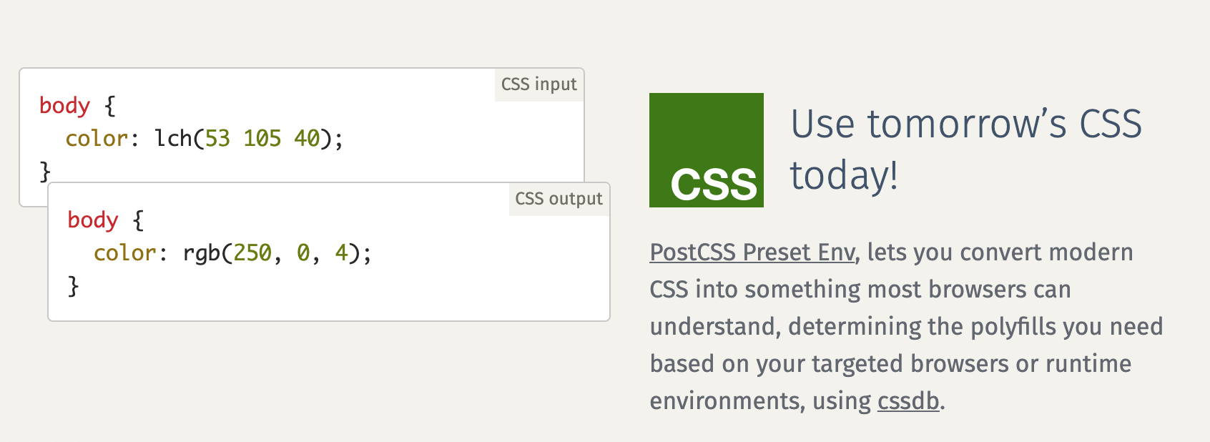Click the body selector in CSS input
The image size is (1210, 442).
point(64,106)
